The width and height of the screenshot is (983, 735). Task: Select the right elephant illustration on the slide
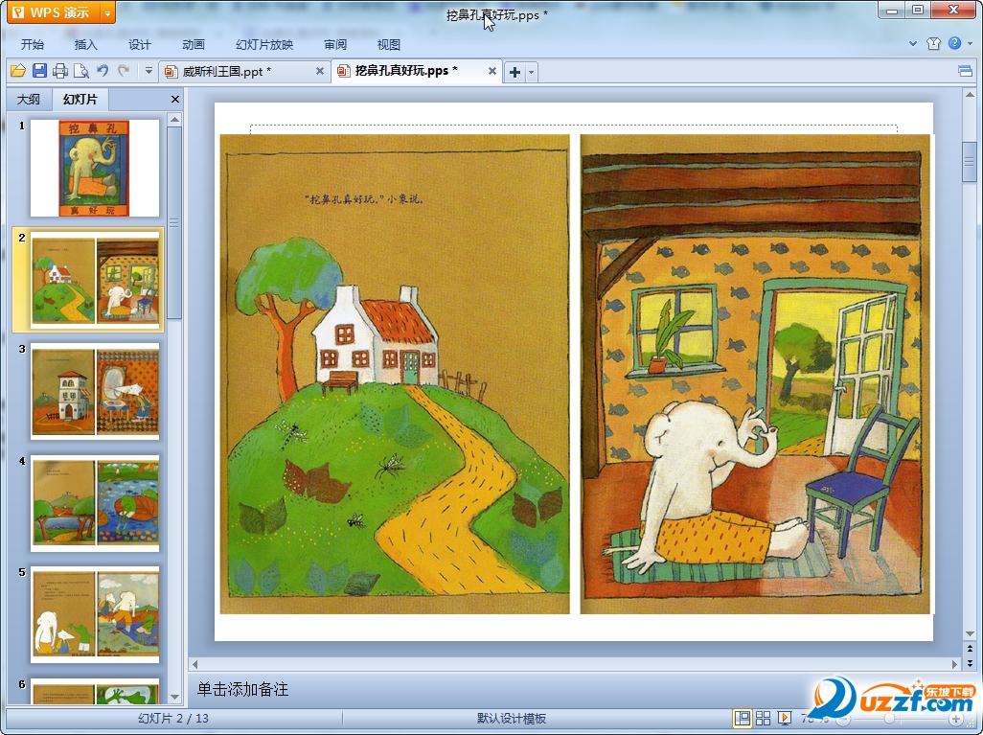coord(755,375)
